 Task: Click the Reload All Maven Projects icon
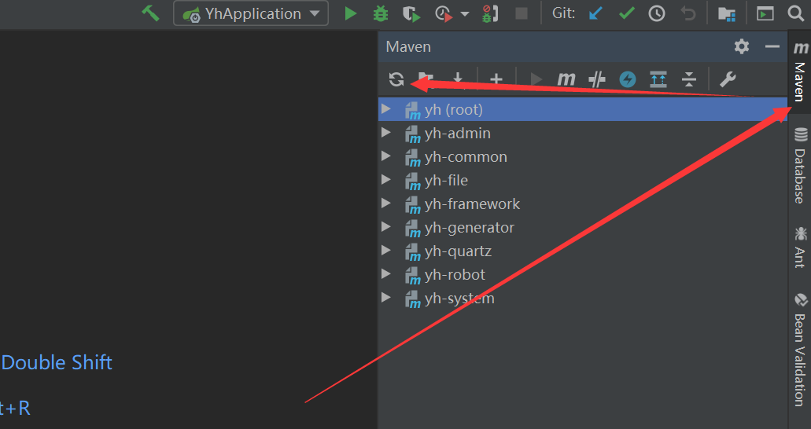396,79
